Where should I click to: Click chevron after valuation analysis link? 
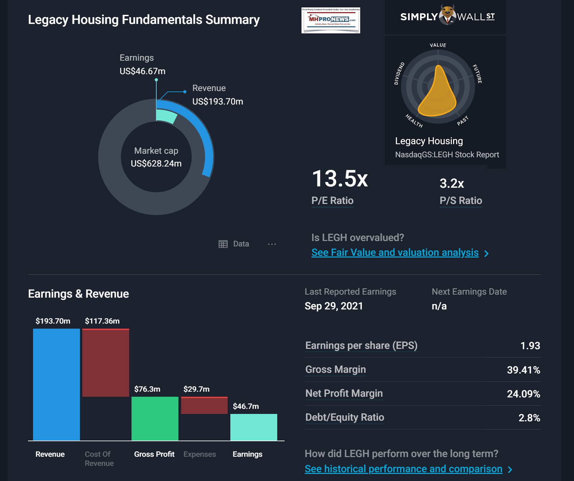click(486, 253)
